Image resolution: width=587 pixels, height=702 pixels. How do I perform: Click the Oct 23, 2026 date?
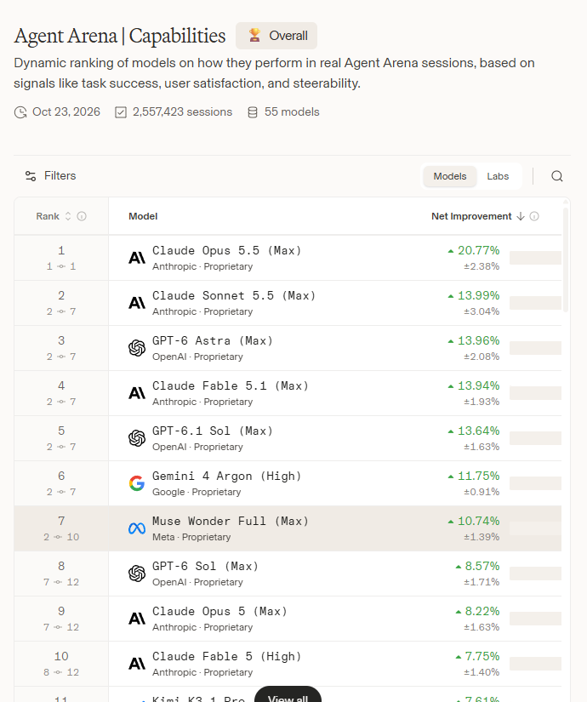pyautogui.click(x=66, y=112)
